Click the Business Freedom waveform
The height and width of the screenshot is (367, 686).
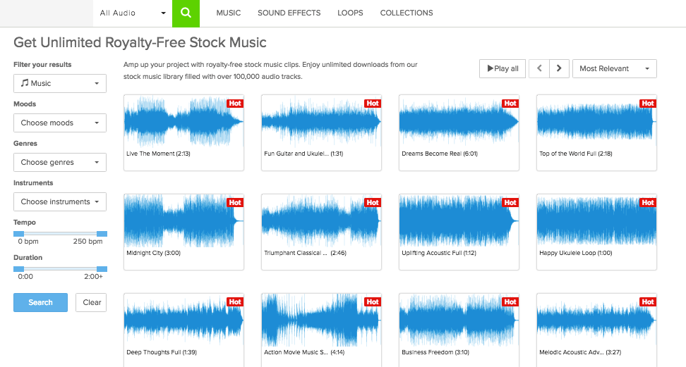click(x=459, y=321)
